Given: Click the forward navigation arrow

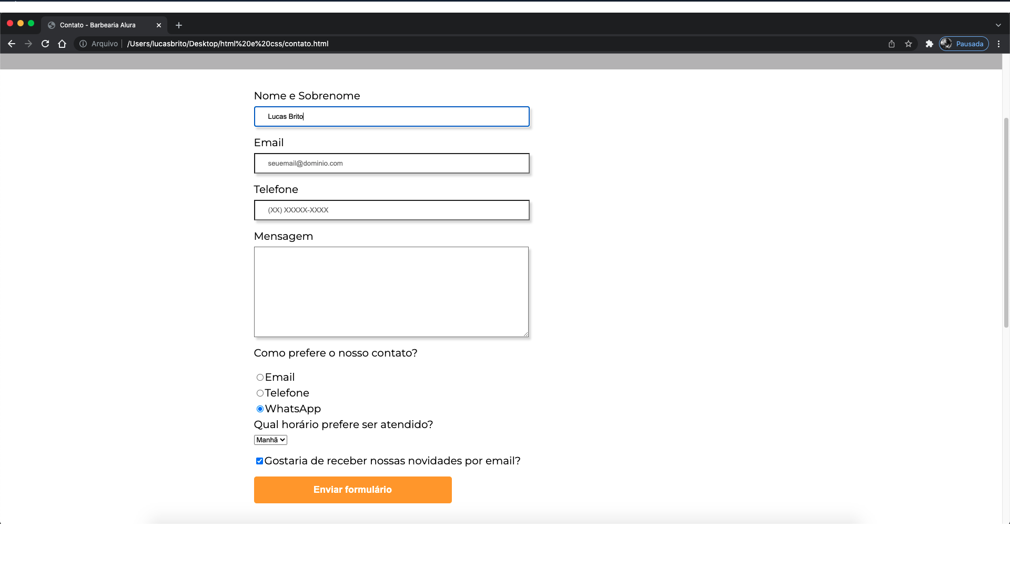Looking at the screenshot, I should [28, 44].
